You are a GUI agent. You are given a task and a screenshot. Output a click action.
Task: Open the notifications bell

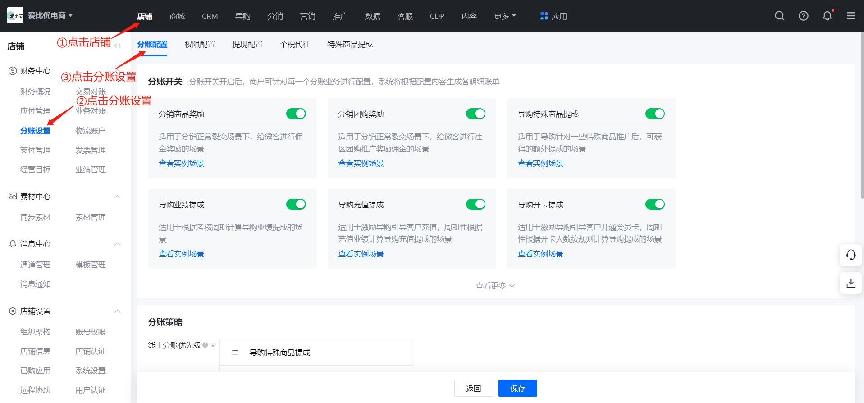click(827, 16)
